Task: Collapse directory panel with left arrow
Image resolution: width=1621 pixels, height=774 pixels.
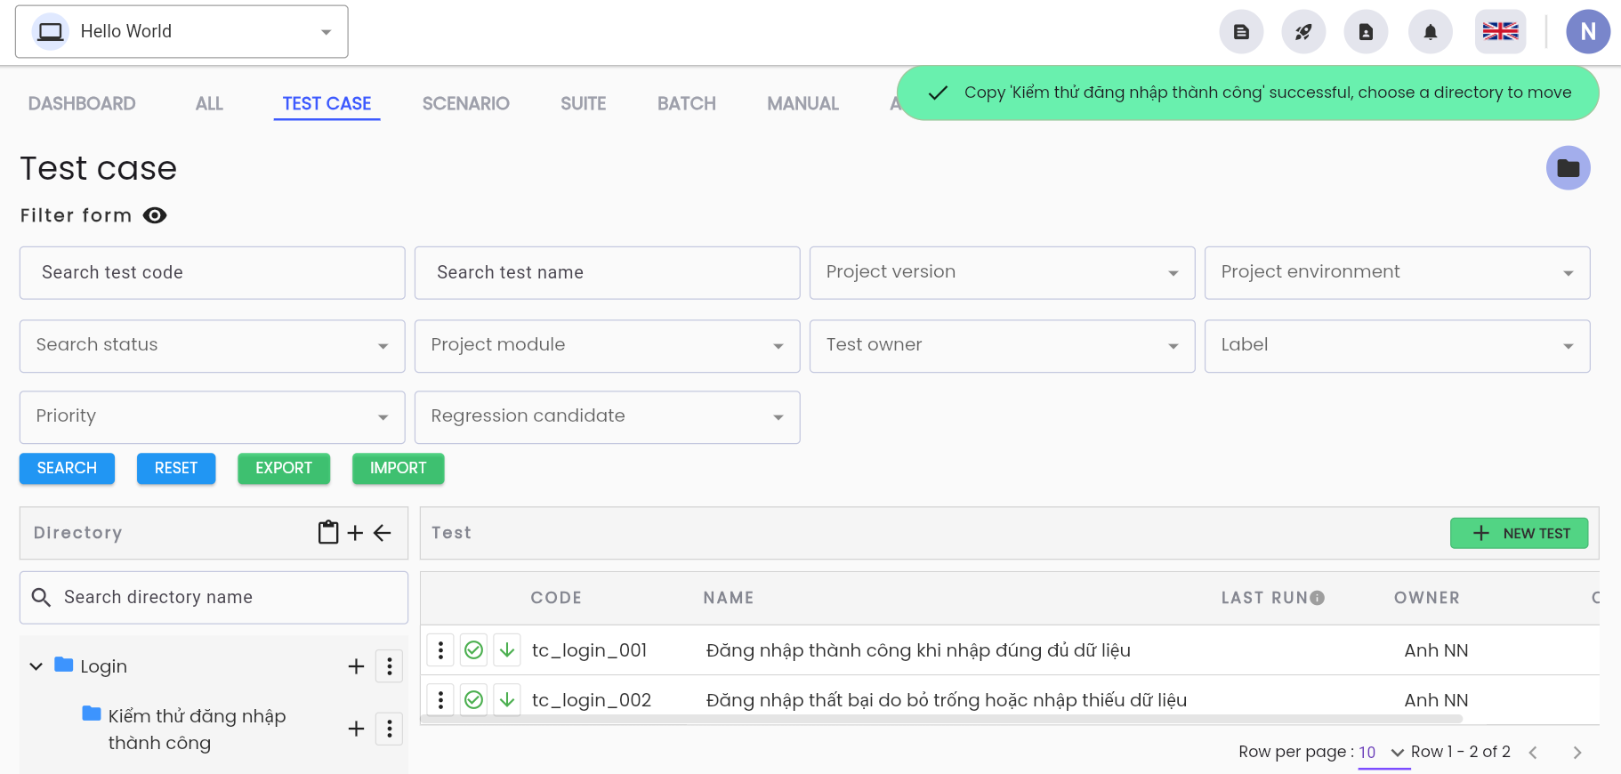Action: click(383, 533)
